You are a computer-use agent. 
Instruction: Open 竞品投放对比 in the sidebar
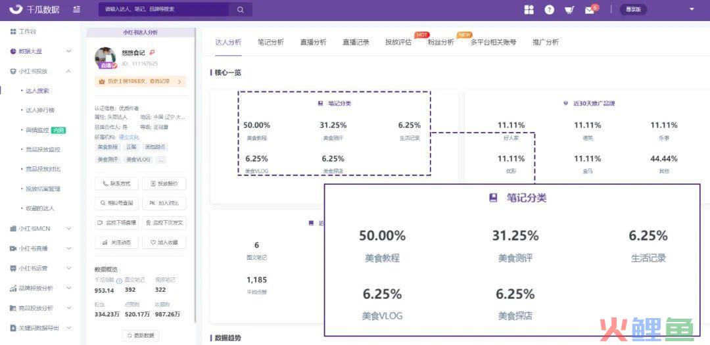[x=43, y=169]
